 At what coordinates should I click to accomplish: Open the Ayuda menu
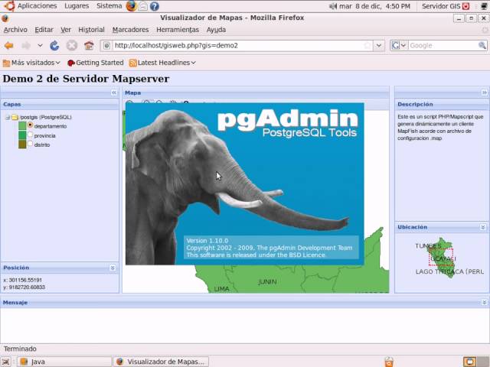(x=216, y=30)
